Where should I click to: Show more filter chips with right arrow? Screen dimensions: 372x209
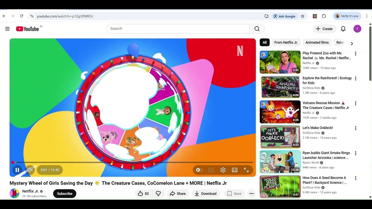352,44
